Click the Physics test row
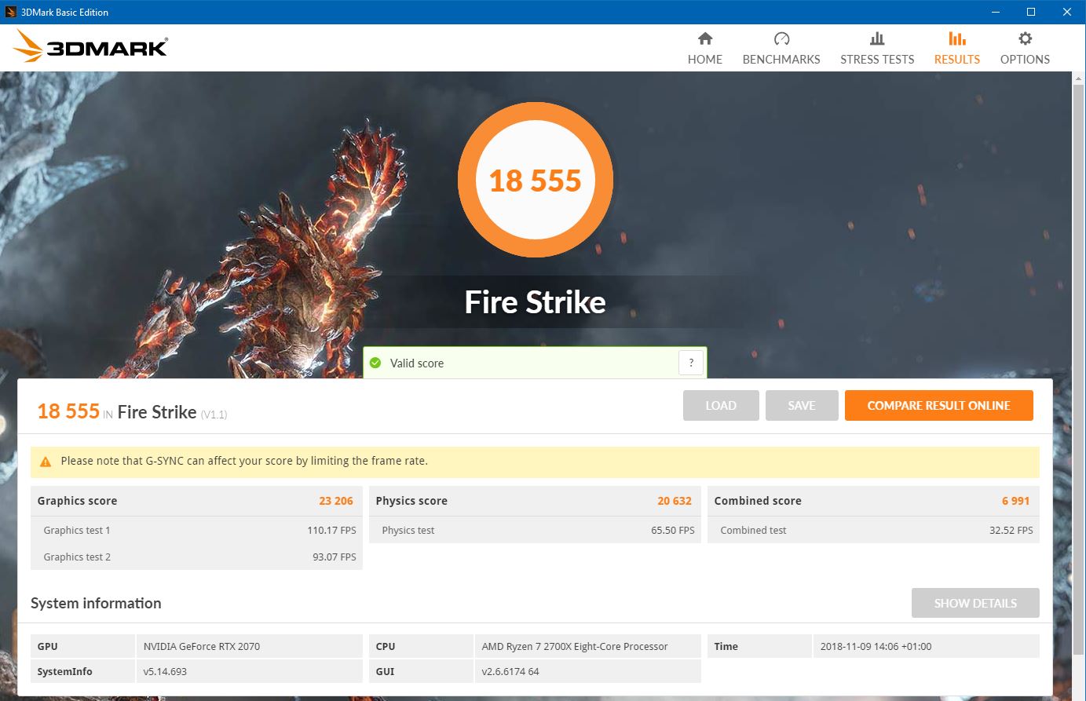1086x701 pixels. click(x=535, y=531)
